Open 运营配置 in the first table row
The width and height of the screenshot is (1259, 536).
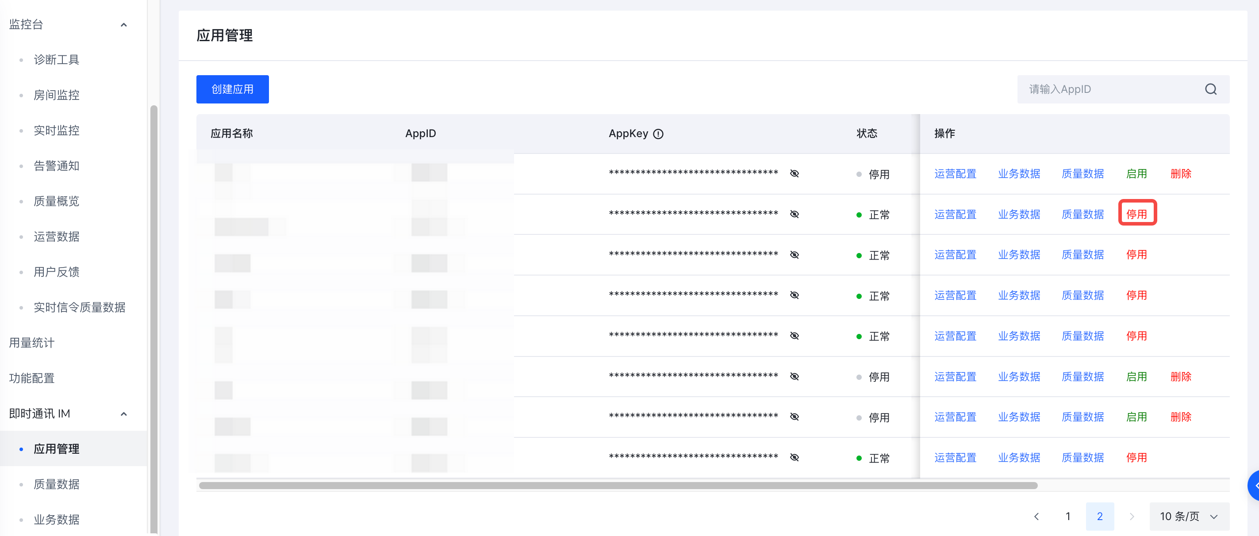pos(955,173)
